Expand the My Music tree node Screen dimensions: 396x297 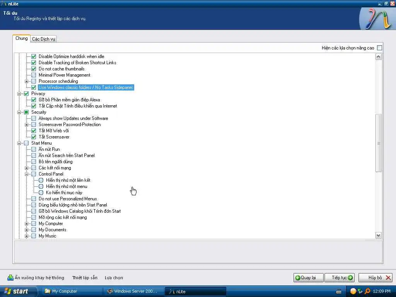tap(26, 236)
